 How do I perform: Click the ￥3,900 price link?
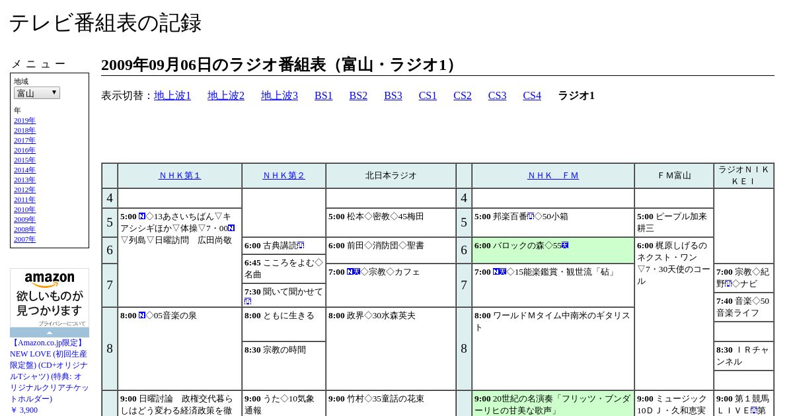point(24,410)
